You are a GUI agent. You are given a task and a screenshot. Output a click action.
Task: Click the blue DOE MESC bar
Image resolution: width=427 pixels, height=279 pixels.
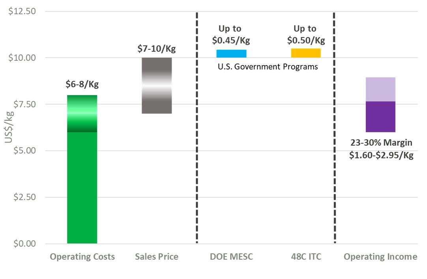[x=231, y=53]
